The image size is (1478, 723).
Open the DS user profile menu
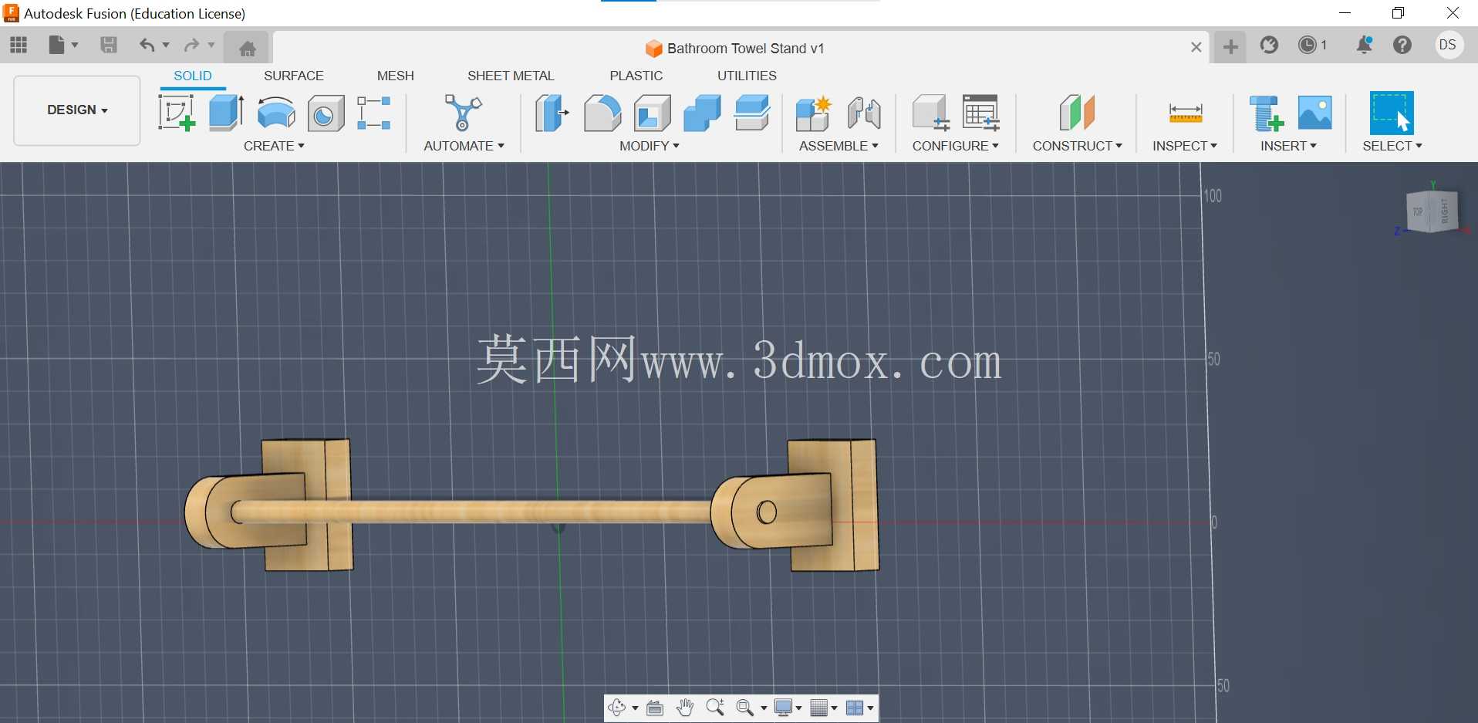(1448, 45)
